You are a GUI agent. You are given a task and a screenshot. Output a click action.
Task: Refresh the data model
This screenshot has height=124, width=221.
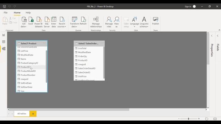(83, 21)
